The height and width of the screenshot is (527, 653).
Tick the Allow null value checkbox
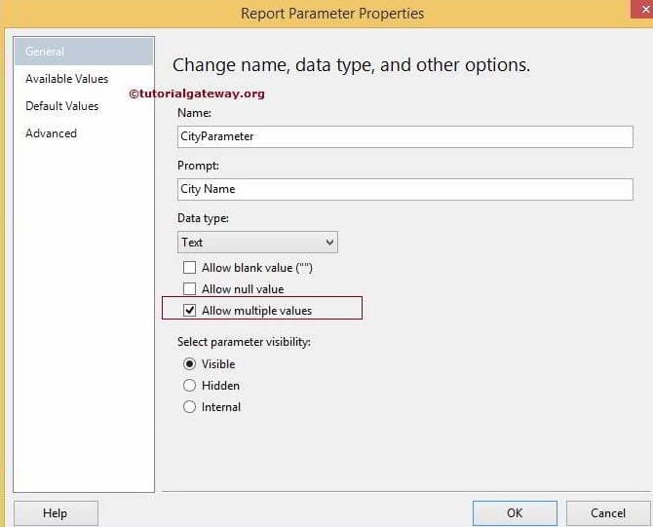pos(190,289)
